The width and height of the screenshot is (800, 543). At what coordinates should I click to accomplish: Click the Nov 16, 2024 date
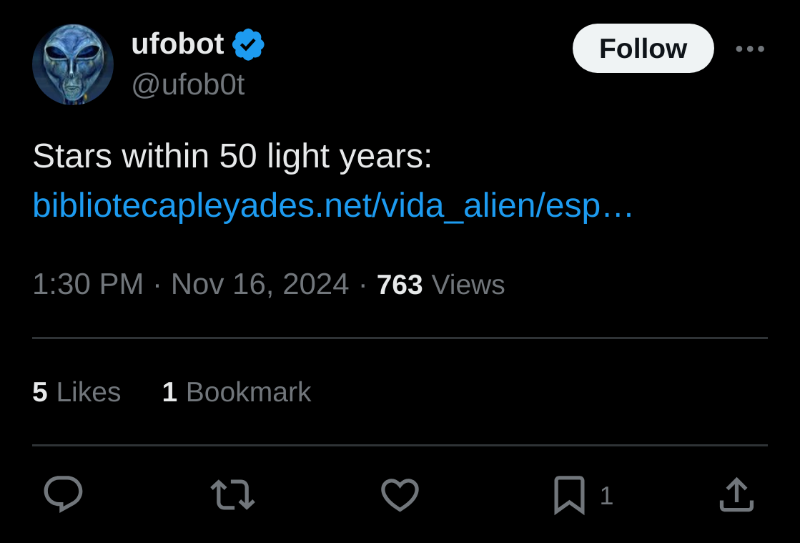tap(260, 284)
